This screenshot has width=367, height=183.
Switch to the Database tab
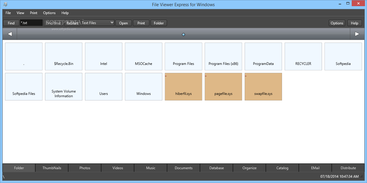(216, 168)
